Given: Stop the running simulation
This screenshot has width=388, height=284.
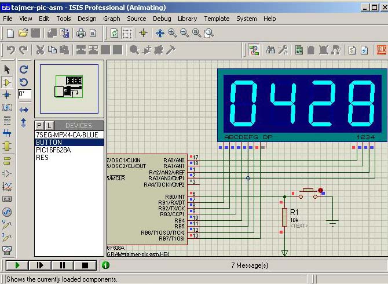Looking at the screenshot, I should click(x=85, y=265).
